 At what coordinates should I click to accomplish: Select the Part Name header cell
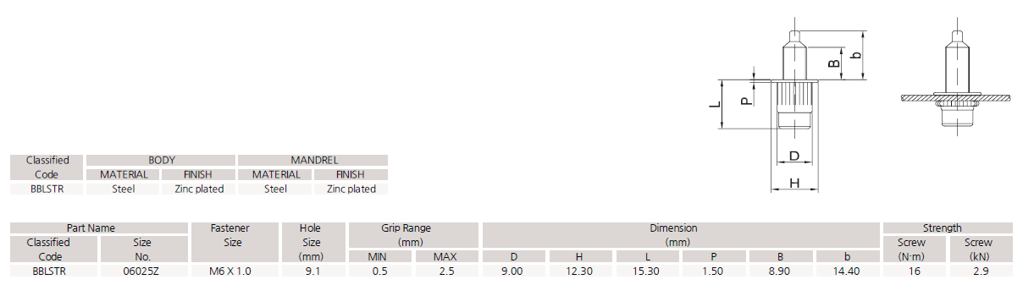point(100,228)
